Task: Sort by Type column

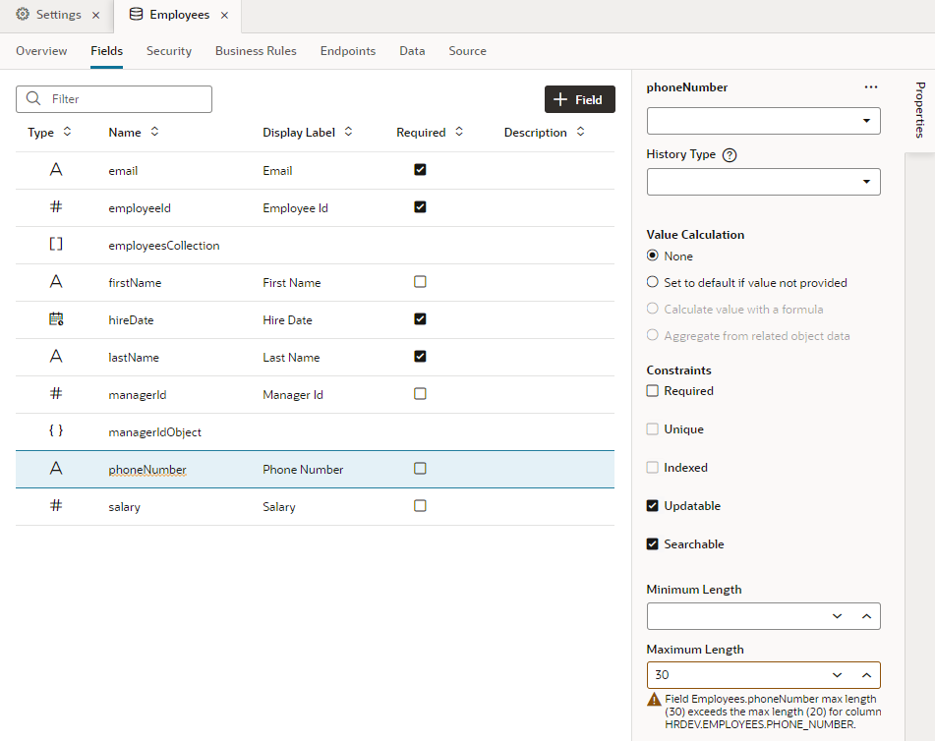Action: 68,132
